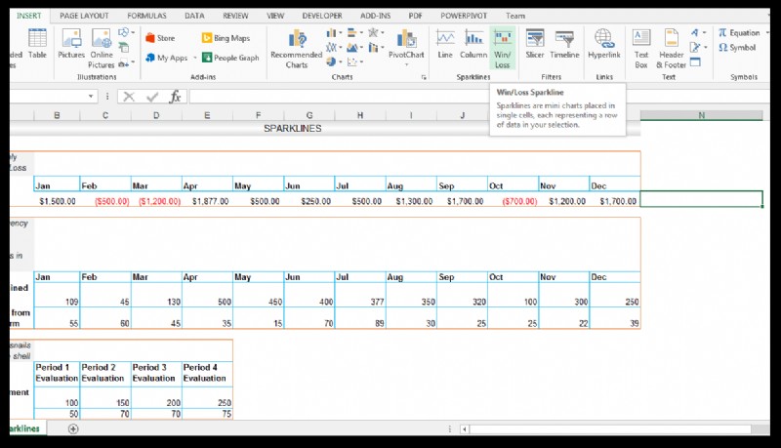
Task: Add a new sheet with plus button
Action: tap(73, 428)
